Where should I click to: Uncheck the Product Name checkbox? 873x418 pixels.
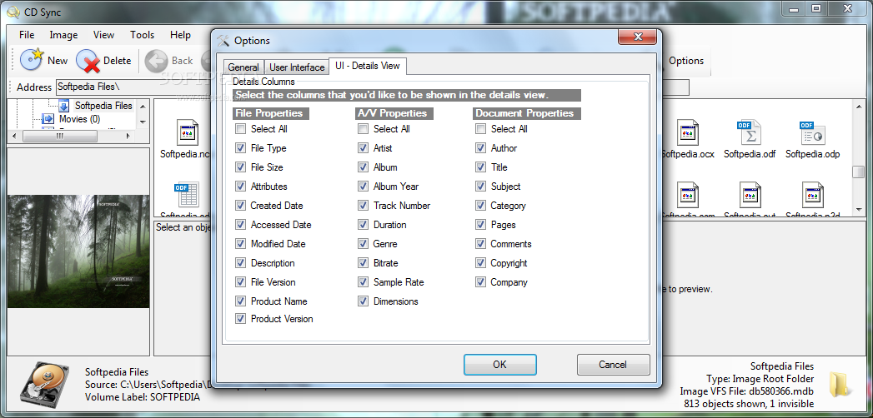[240, 301]
